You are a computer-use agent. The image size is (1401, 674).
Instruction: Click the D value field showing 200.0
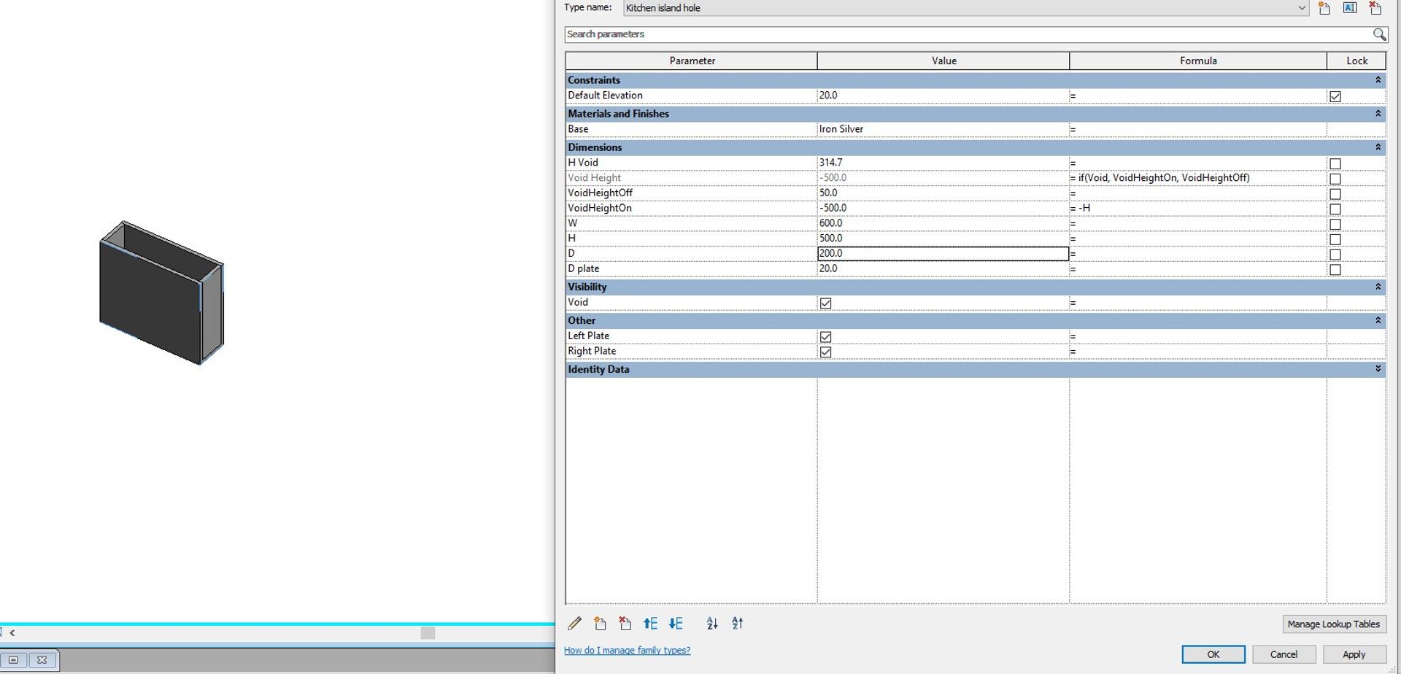943,253
